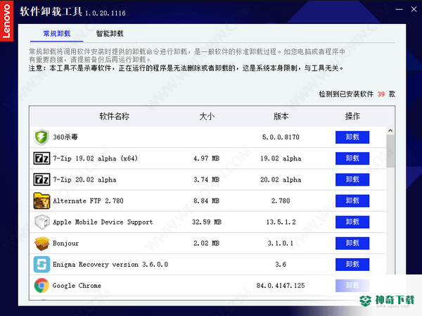The height and width of the screenshot is (316, 422).
Task: Click the version value 5.0.0.8170
Action: (x=281, y=137)
